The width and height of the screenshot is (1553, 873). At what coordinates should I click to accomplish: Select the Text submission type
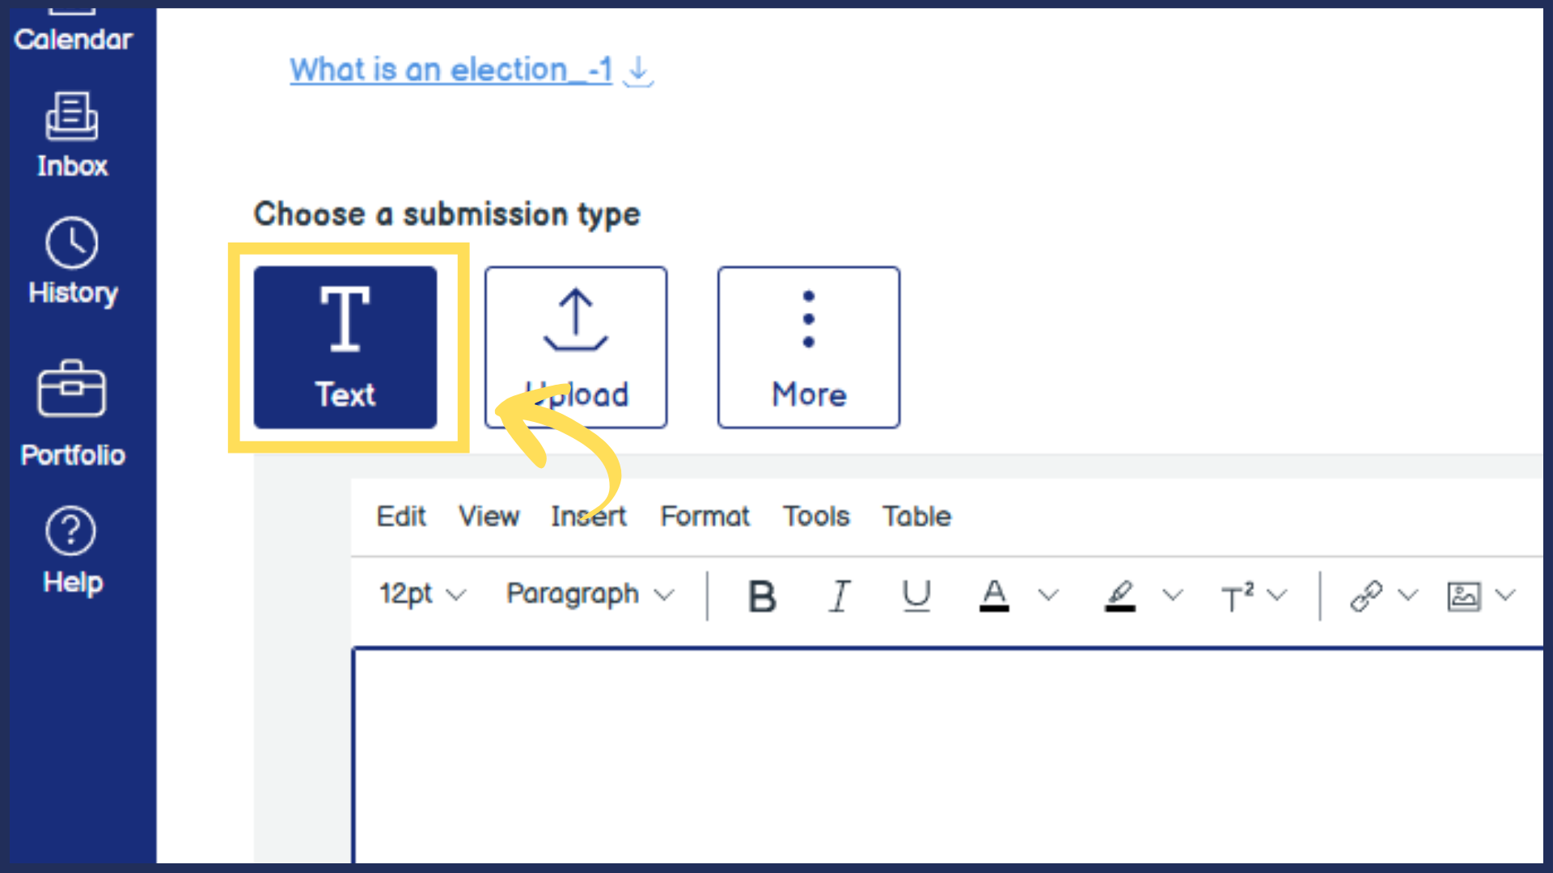coord(345,348)
